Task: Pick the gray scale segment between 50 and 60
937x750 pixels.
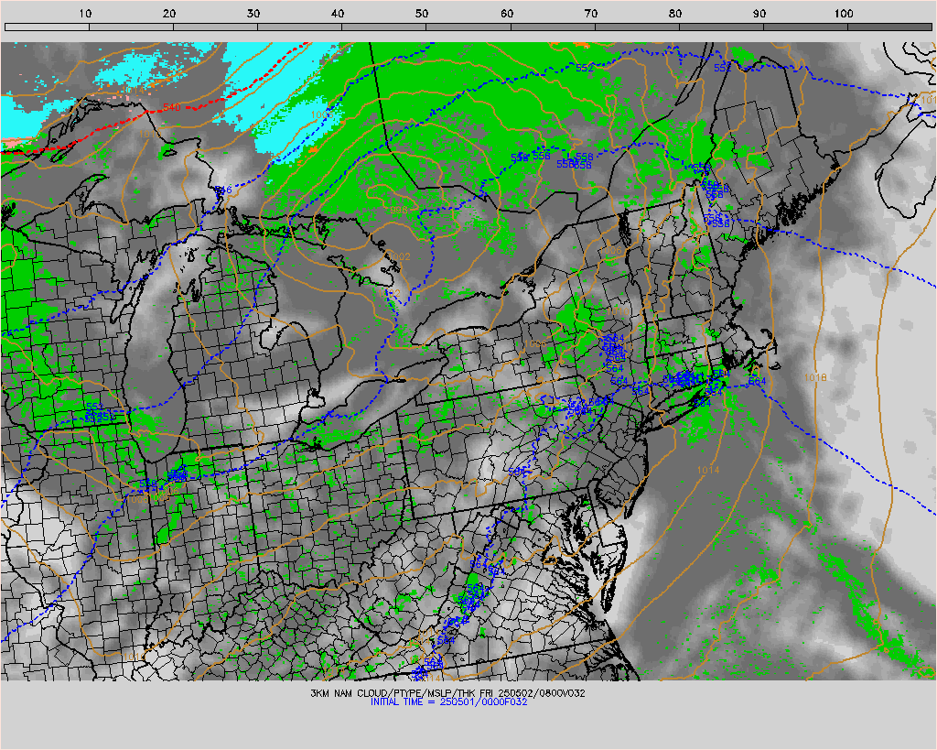Action: pyautogui.click(x=468, y=27)
